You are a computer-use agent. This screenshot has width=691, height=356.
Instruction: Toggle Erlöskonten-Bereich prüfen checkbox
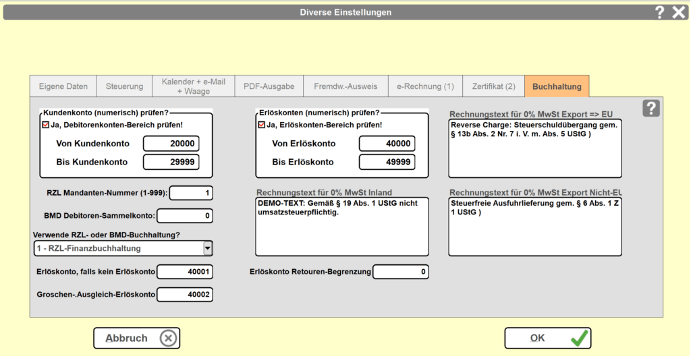pos(262,125)
